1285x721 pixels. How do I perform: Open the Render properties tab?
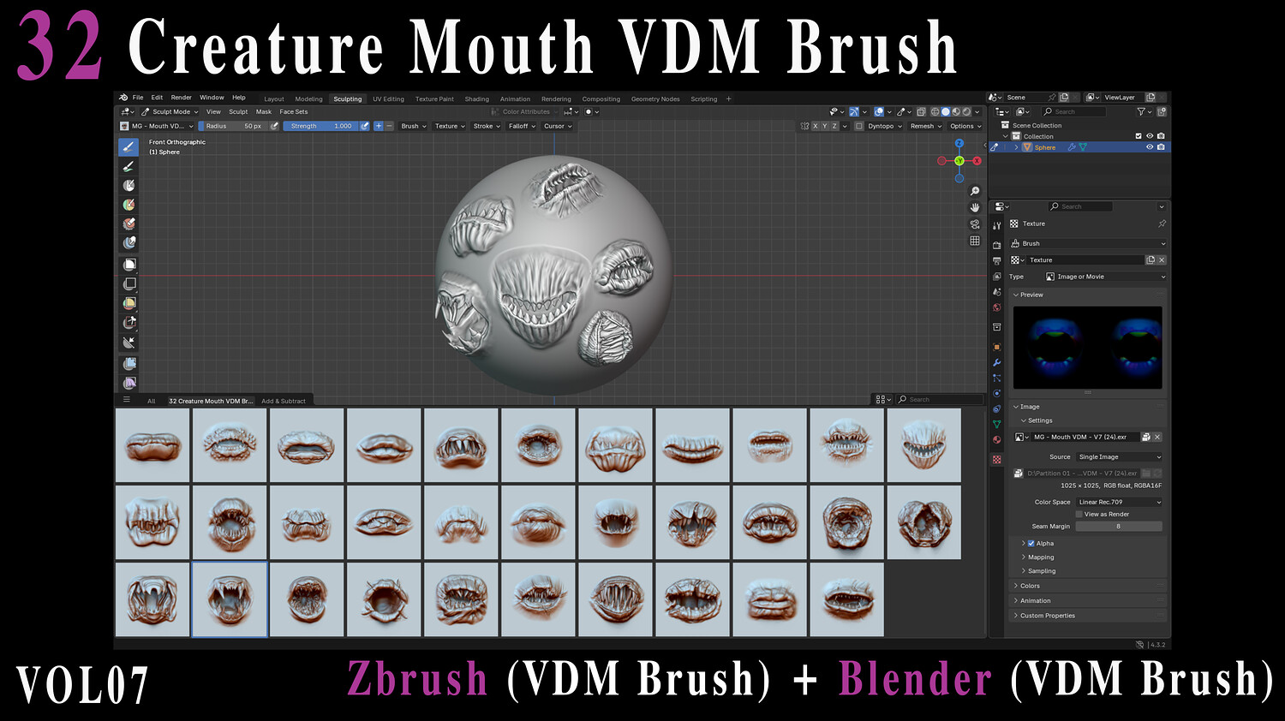pyautogui.click(x=996, y=245)
